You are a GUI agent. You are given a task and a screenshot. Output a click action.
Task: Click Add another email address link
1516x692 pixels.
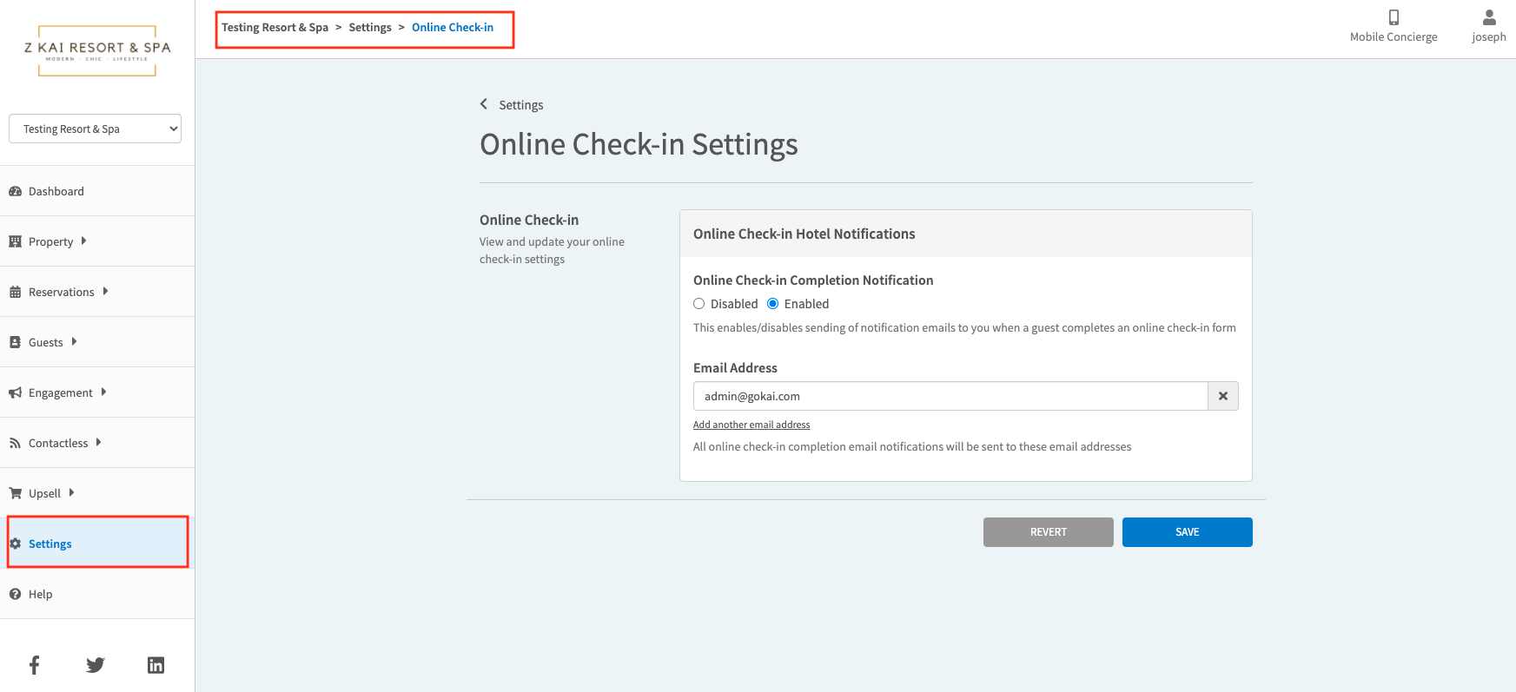pos(751,425)
